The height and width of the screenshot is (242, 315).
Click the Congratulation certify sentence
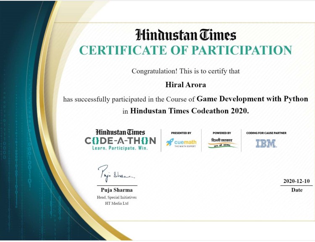pos(185,71)
